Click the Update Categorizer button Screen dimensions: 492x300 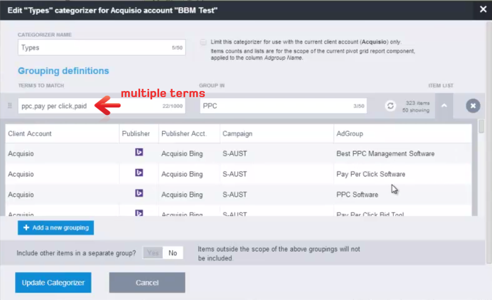tap(53, 282)
